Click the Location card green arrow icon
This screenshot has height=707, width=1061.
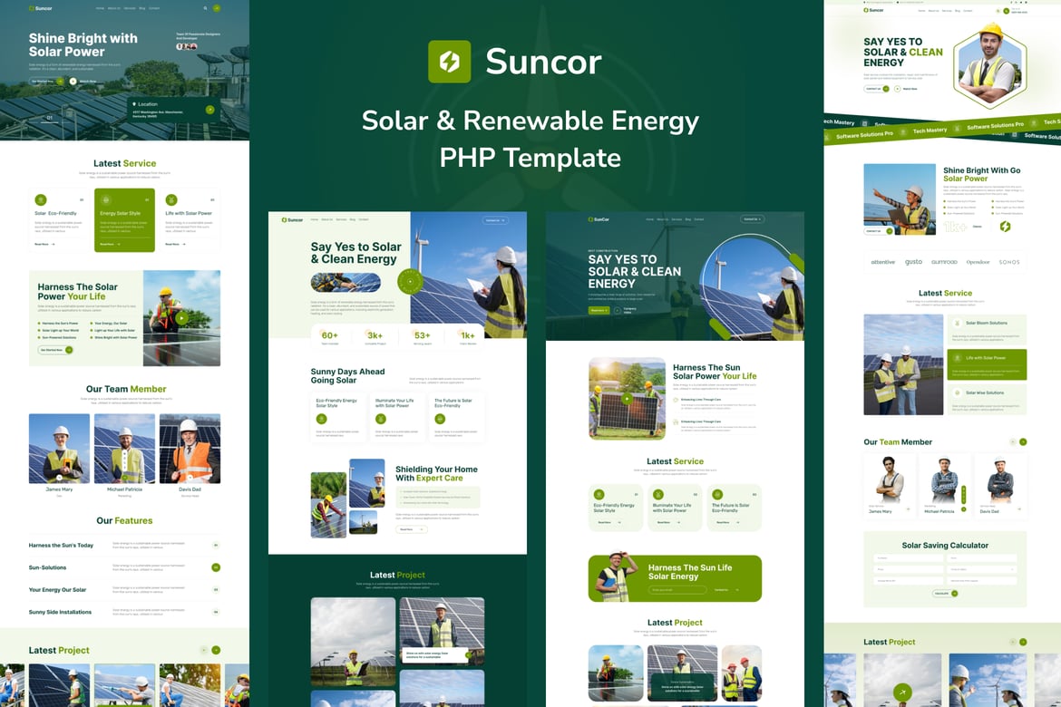pyautogui.click(x=209, y=110)
